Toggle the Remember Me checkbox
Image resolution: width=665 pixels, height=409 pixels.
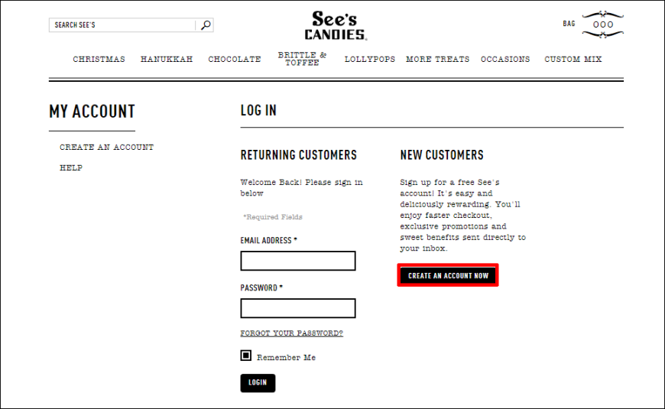point(246,355)
